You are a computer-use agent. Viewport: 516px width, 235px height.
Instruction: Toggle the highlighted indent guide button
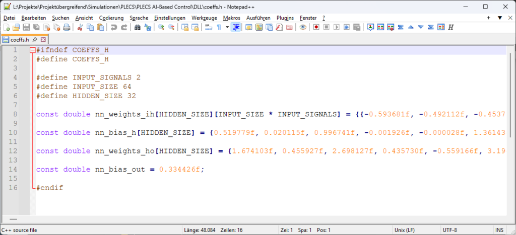pos(235,27)
